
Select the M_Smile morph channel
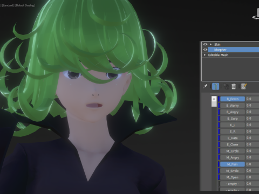click(233, 171)
